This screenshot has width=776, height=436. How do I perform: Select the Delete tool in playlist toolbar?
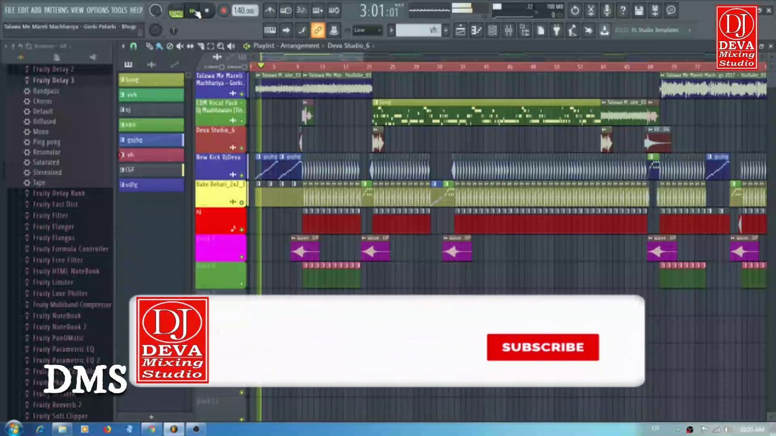pos(169,46)
